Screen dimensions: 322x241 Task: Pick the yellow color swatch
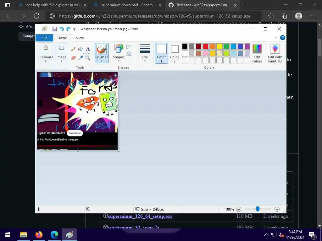[219, 46]
